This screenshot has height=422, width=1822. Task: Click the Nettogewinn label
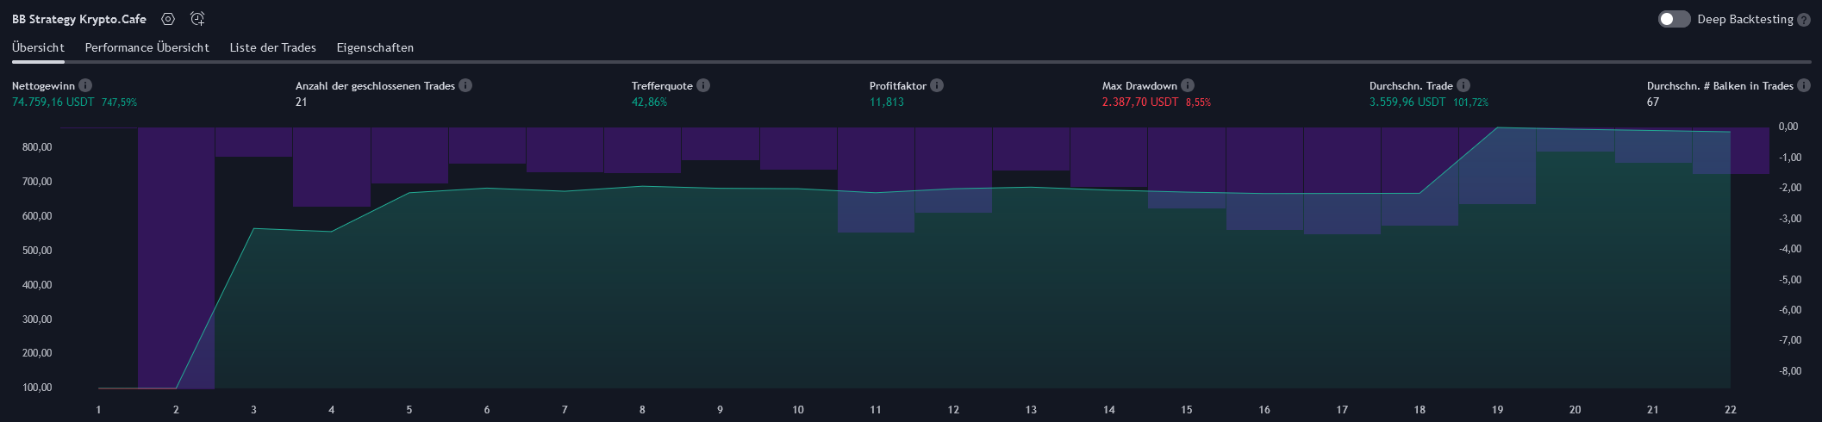[43, 86]
